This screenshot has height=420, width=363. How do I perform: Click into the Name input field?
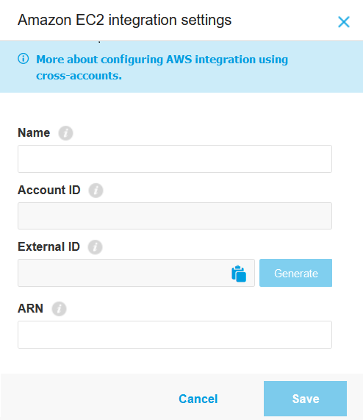point(175,159)
